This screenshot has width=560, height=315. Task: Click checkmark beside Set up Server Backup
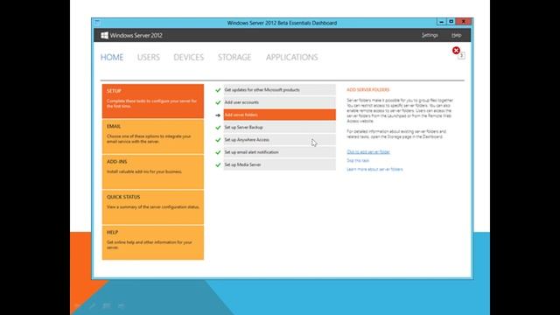tap(218, 128)
